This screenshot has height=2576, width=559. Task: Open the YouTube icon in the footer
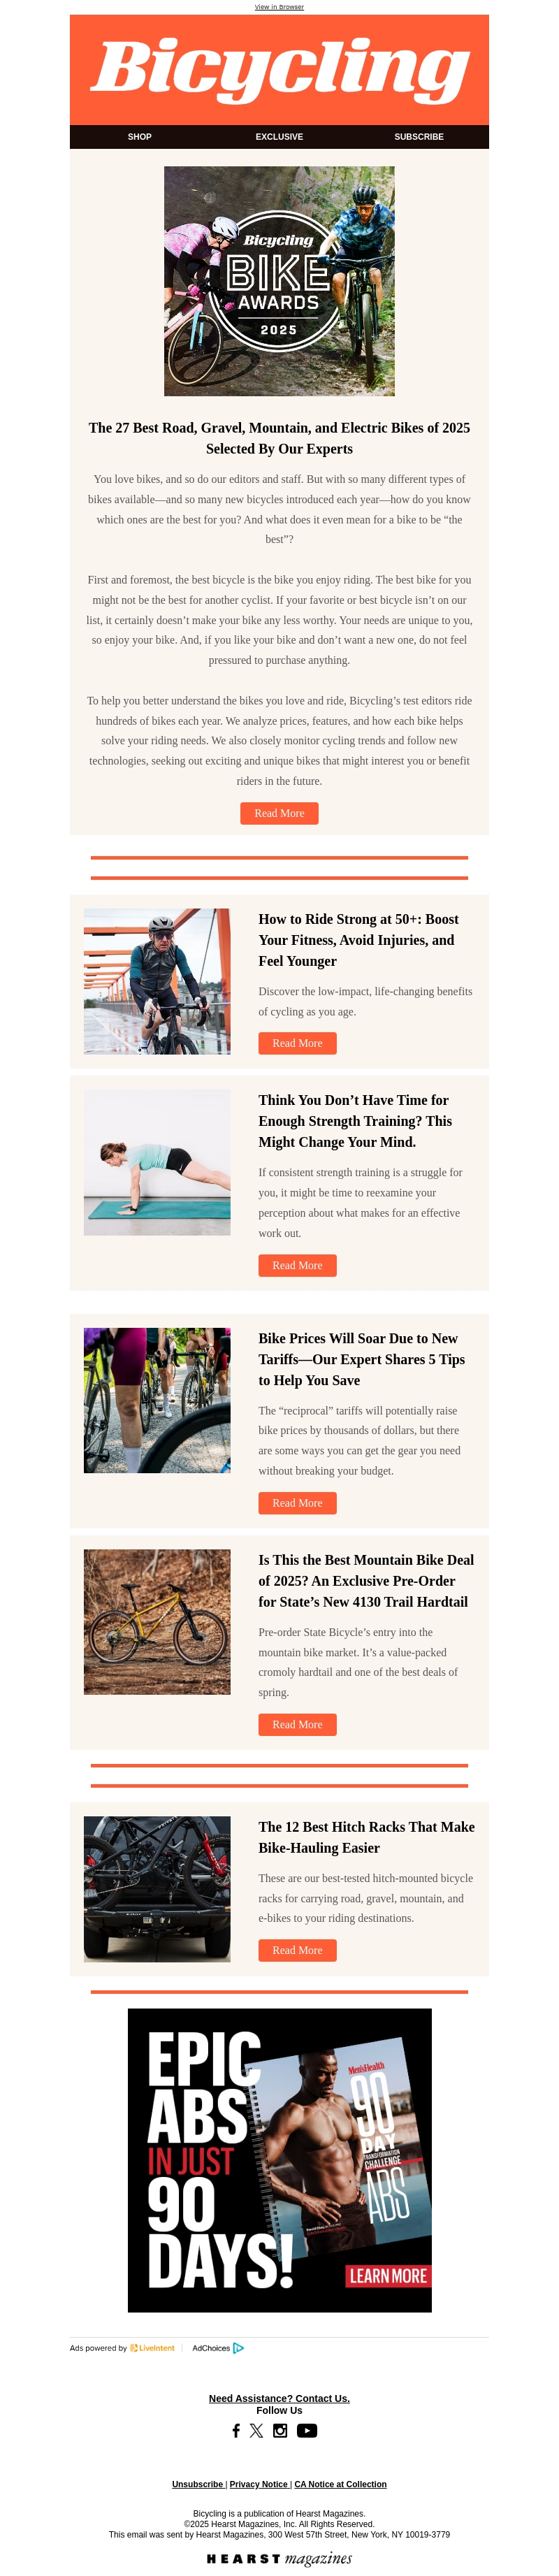pyautogui.click(x=307, y=2430)
